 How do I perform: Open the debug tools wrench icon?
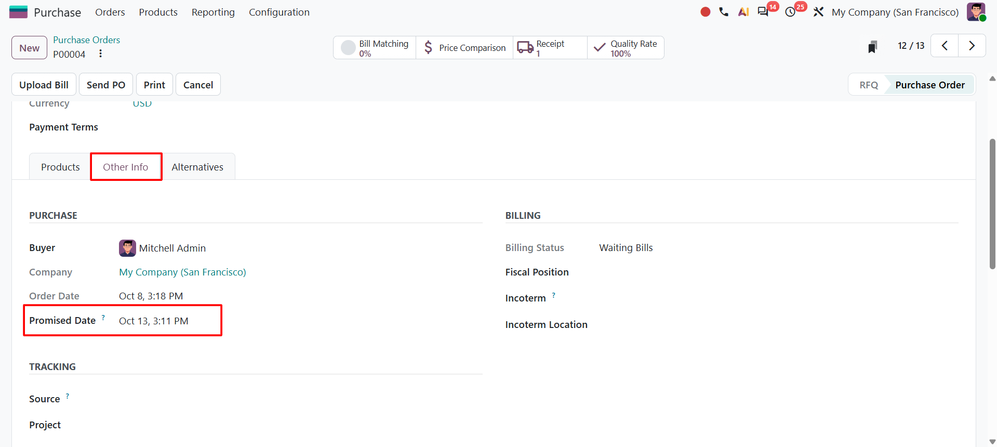818,12
